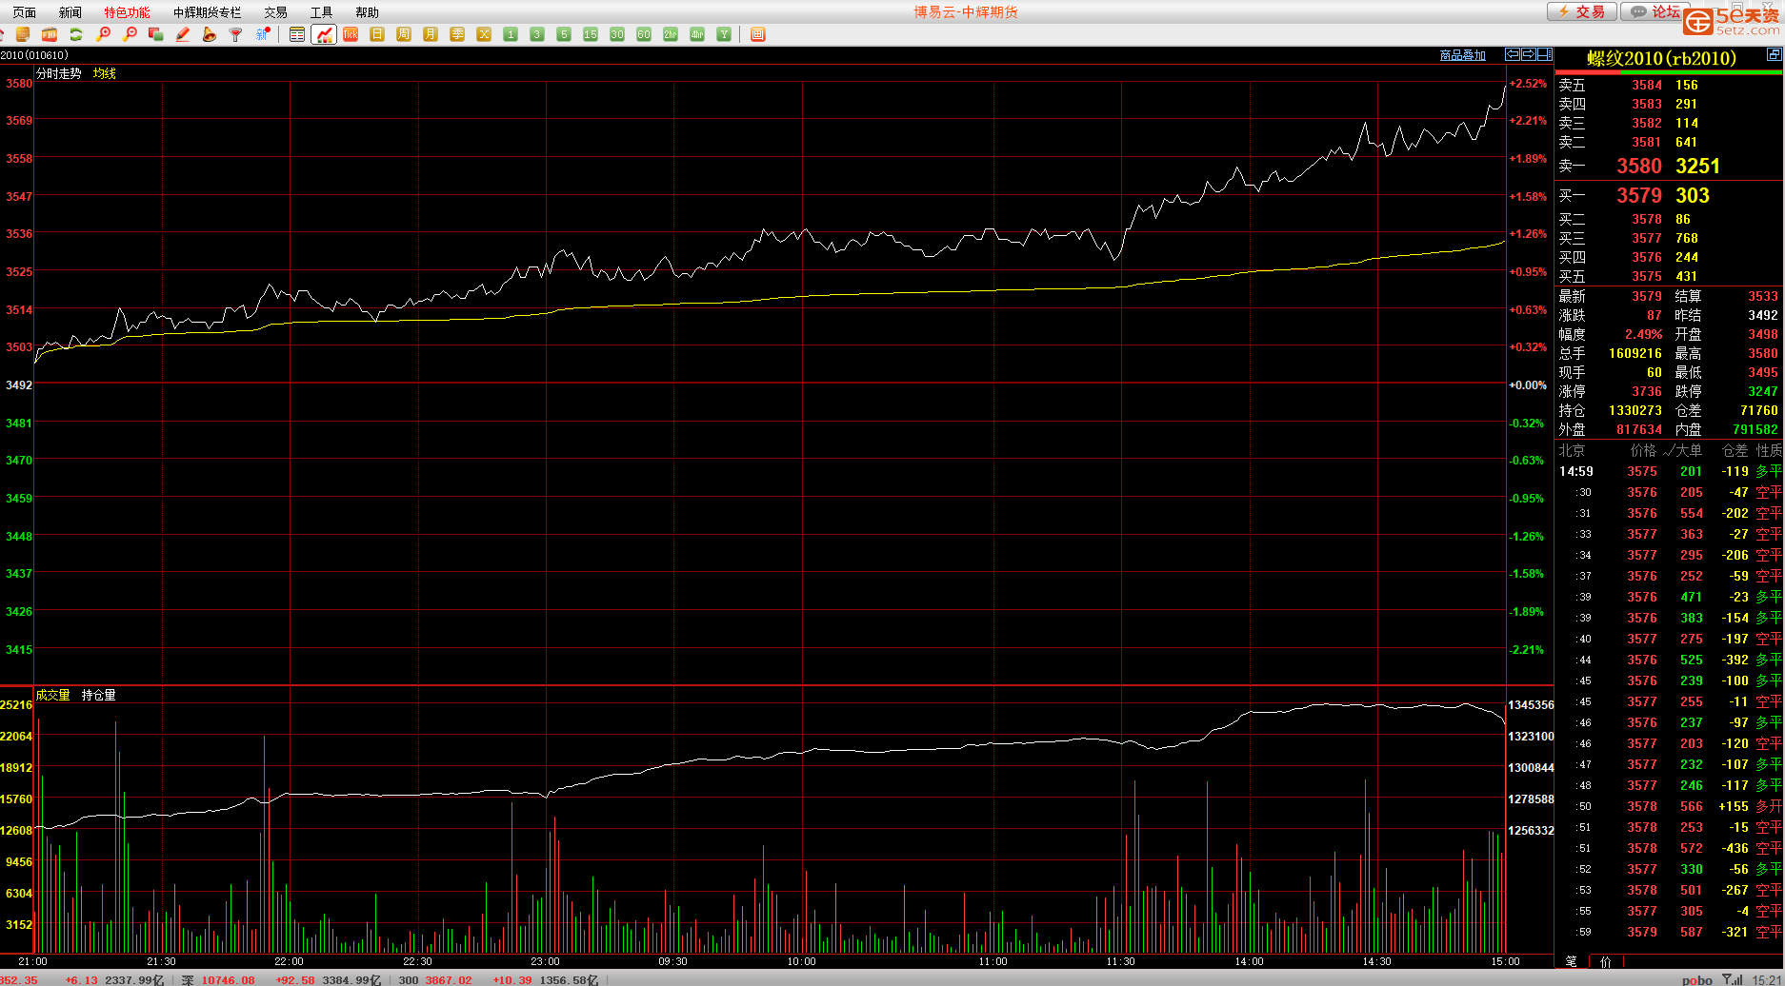Select the quarterly 季 K-line period
The height and width of the screenshot is (986, 1785).
pos(457,34)
